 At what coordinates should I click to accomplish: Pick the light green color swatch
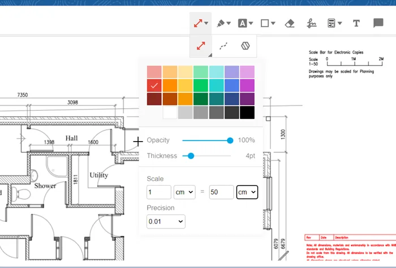(x=201, y=72)
